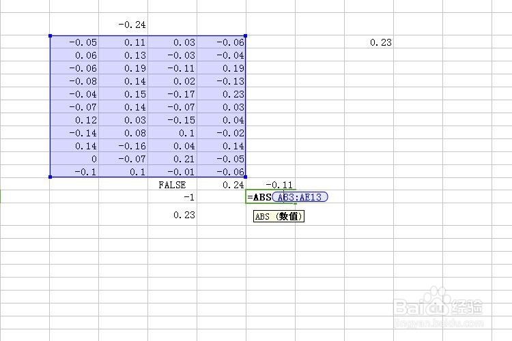Select the cell with value -0.08
The height and width of the screenshot is (341, 512).
(x=74, y=81)
